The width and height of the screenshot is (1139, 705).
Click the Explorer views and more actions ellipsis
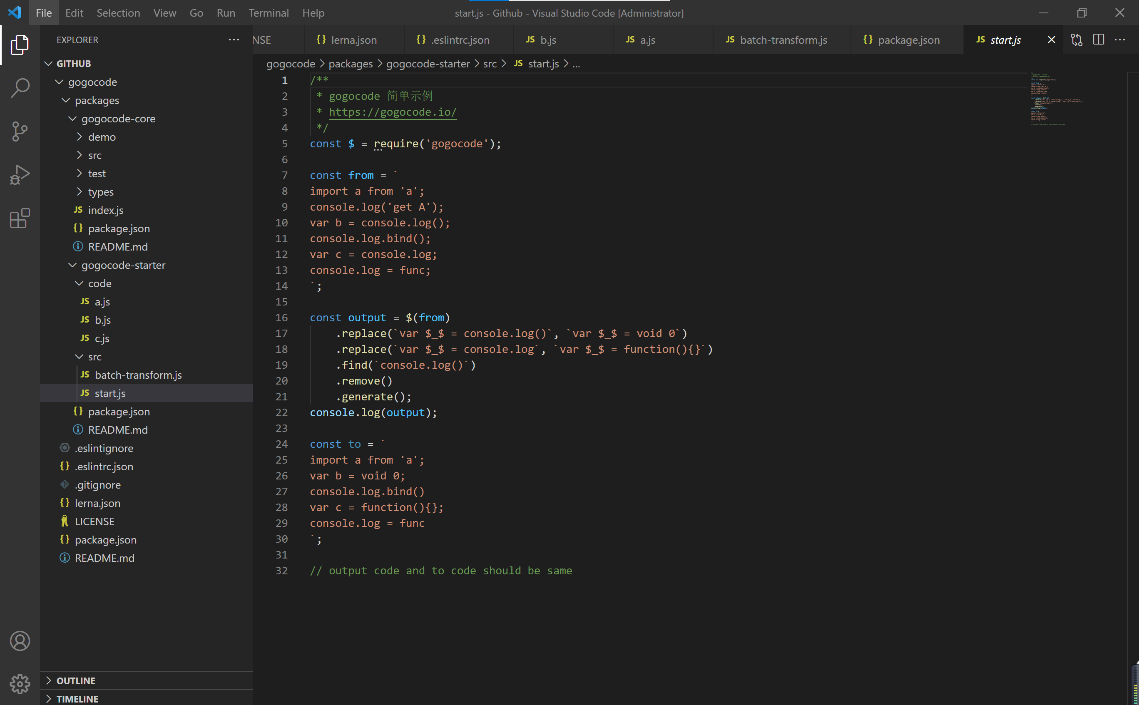[x=234, y=40]
